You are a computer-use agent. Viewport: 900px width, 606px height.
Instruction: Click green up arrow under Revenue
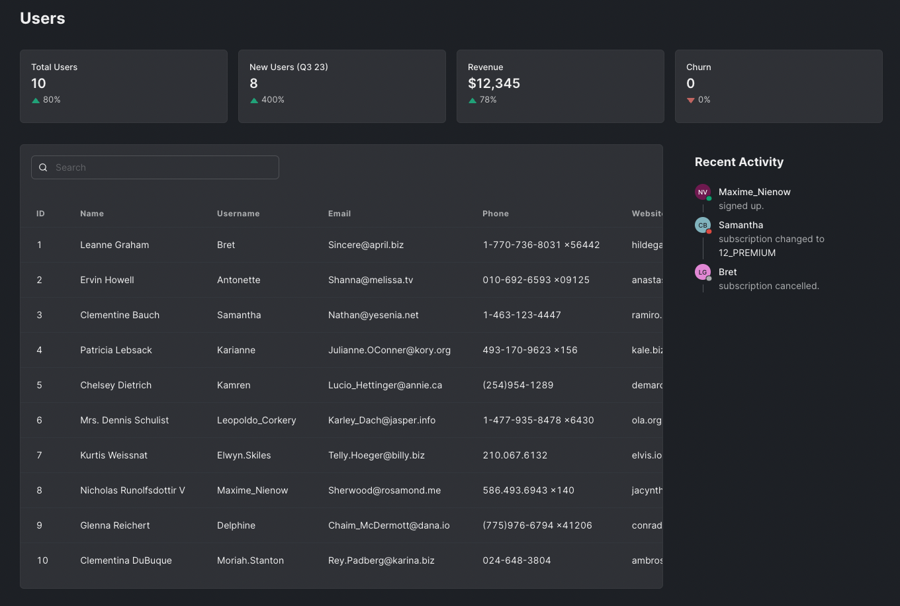pos(472,101)
